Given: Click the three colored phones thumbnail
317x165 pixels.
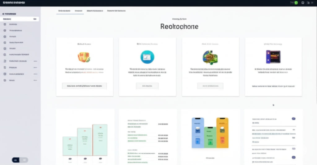Looking at the screenshot, I should [210, 133].
